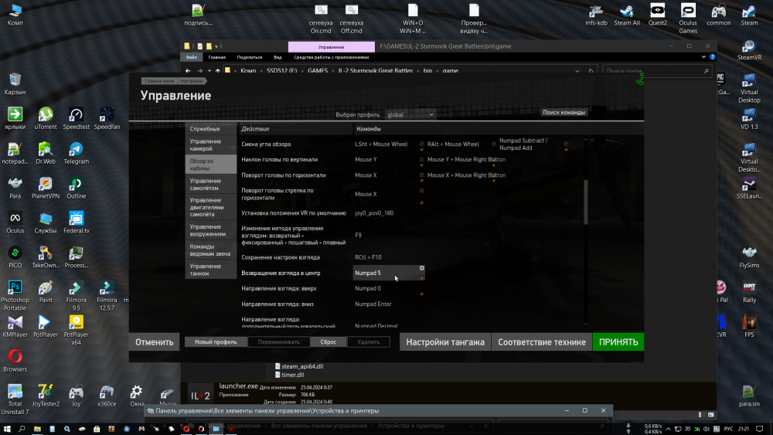Clear Numpad Subtract / Numpad Add binding
The width and height of the screenshot is (773, 435).
pyautogui.click(x=566, y=144)
